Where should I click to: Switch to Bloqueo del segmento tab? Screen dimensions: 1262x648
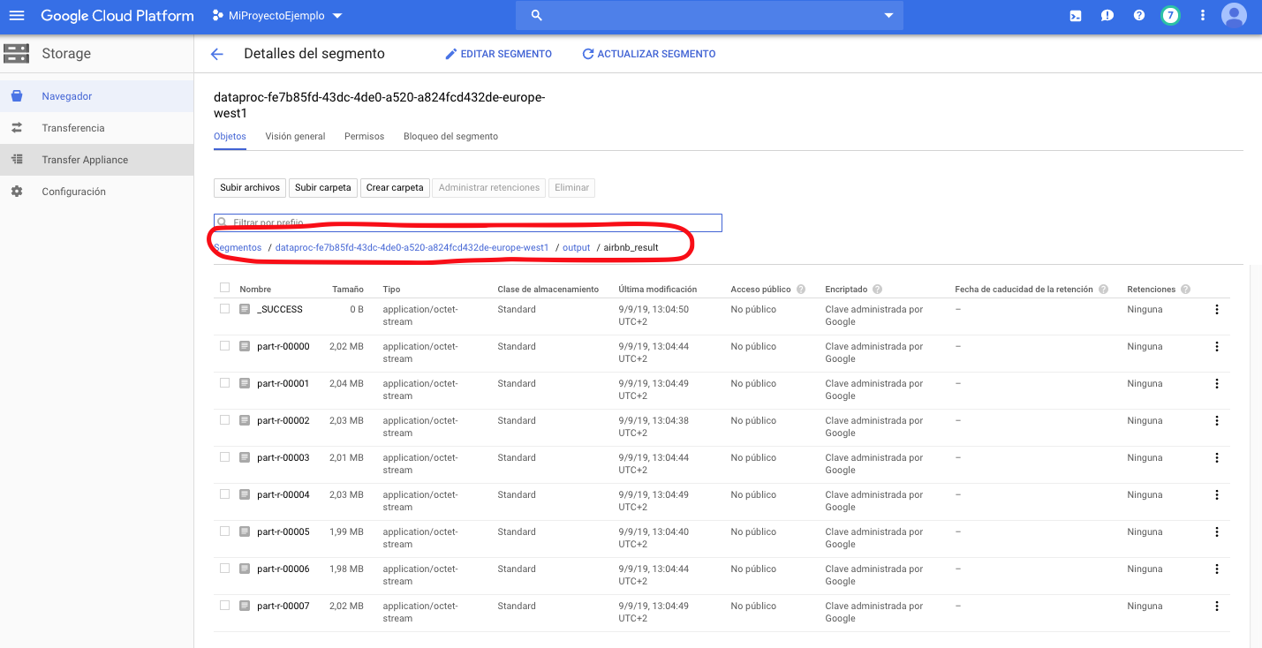[450, 137]
